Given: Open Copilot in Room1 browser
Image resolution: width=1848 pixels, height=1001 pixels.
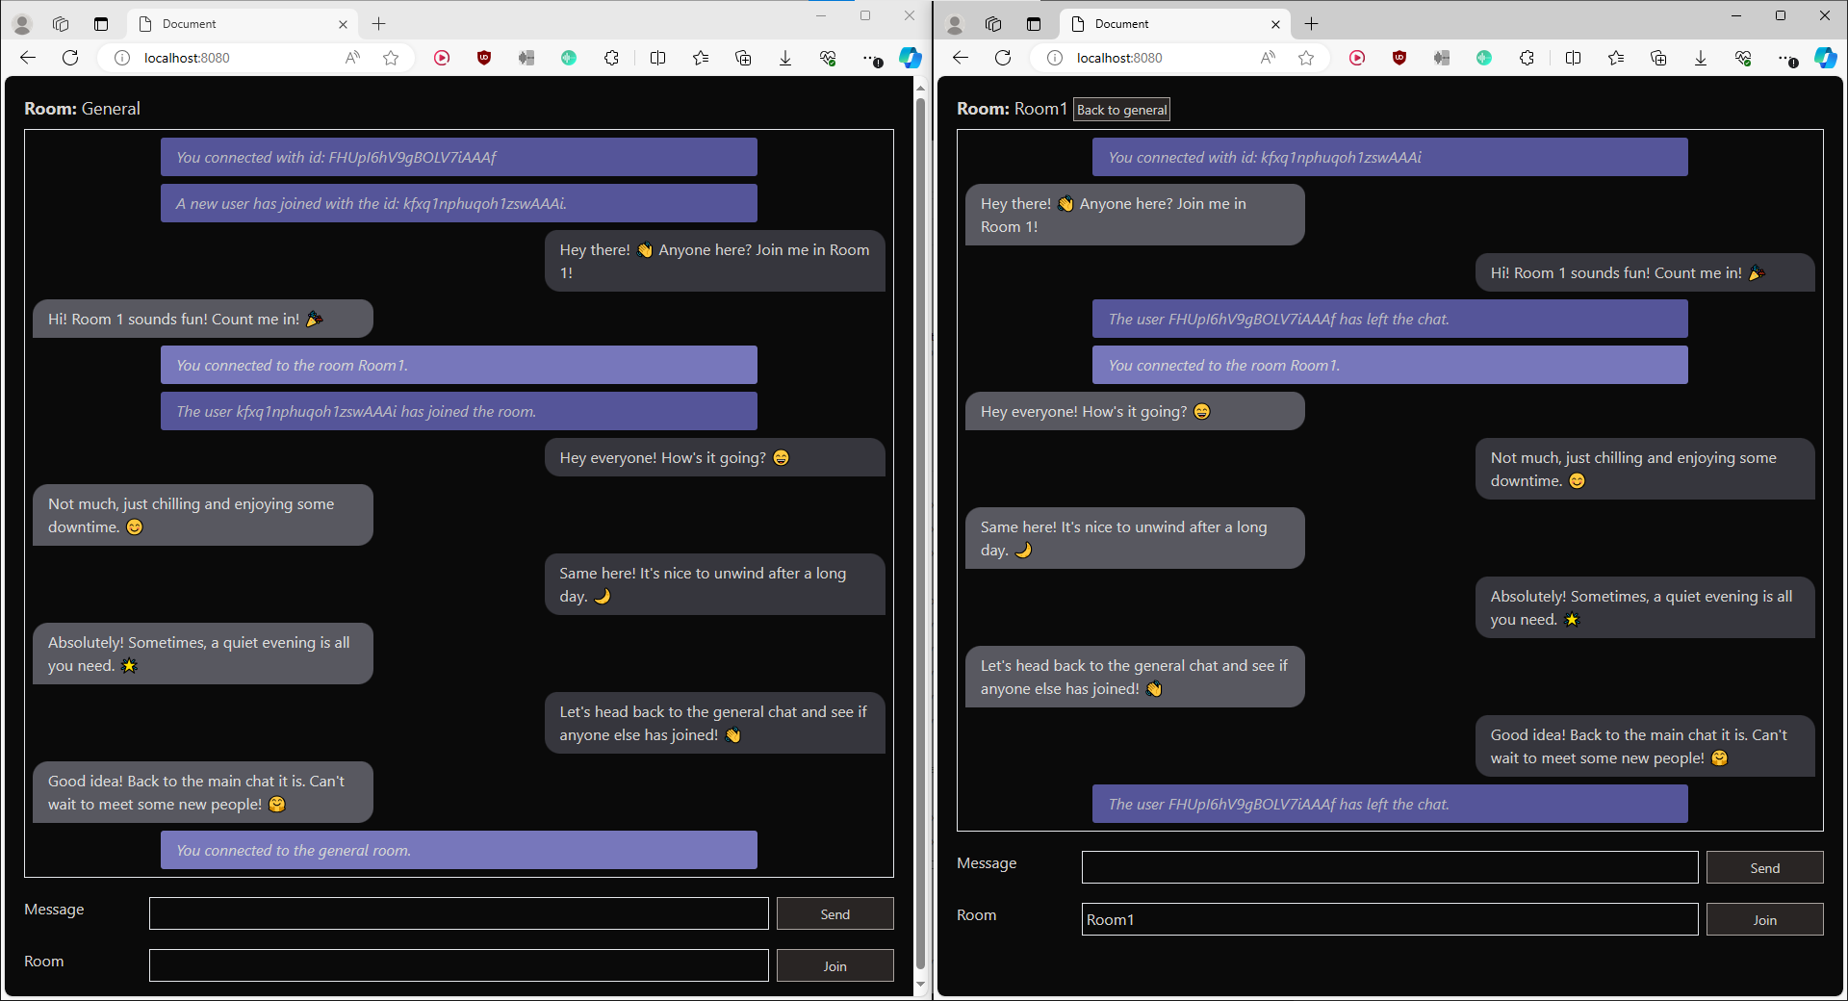Looking at the screenshot, I should [x=1826, y=58].
